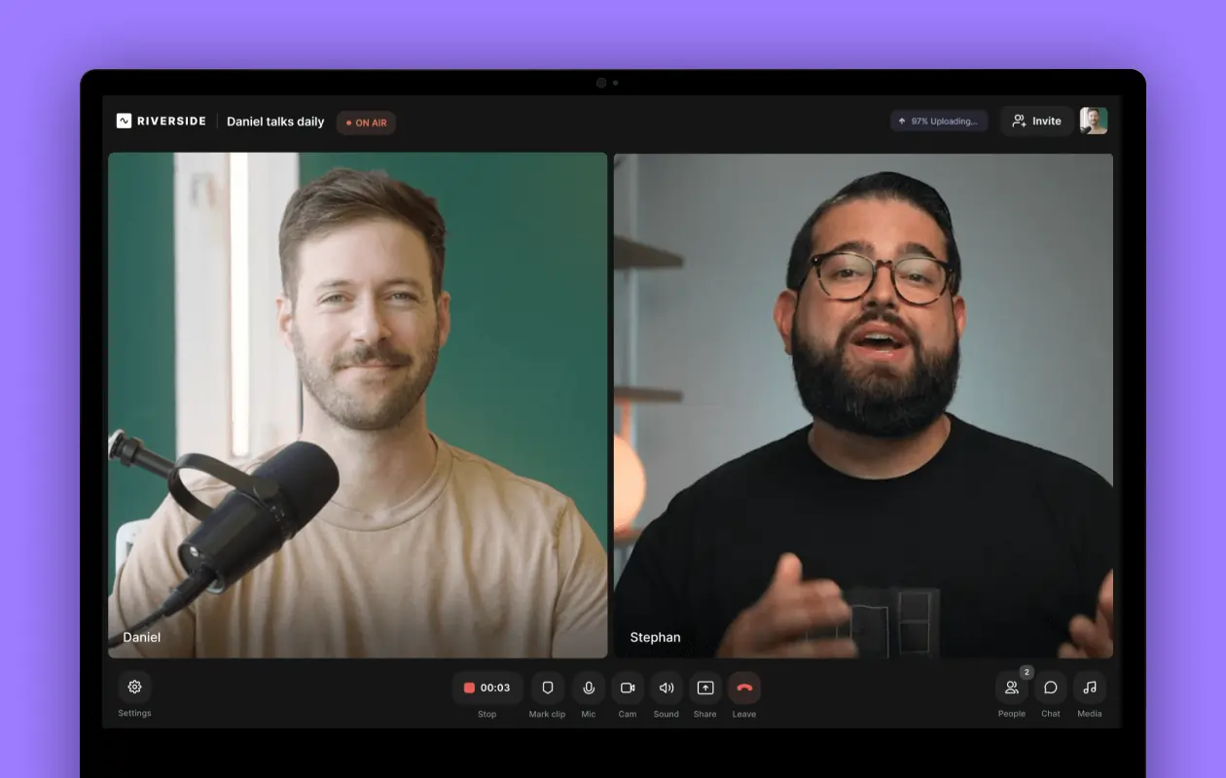1226x778 pixels.
Task: Select Daniel's video tile
Action: tap(357, 404)
